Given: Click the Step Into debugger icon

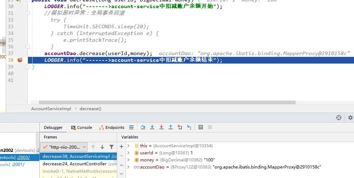Looking at the screenshot, I should [x=152, y=127].
